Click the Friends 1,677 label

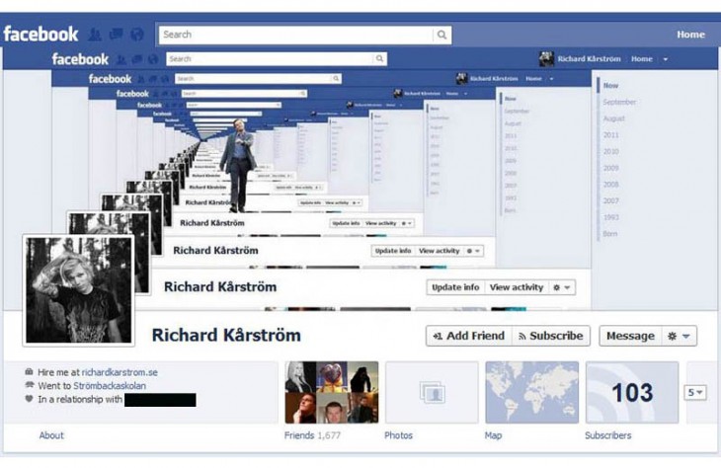(312, 435)
